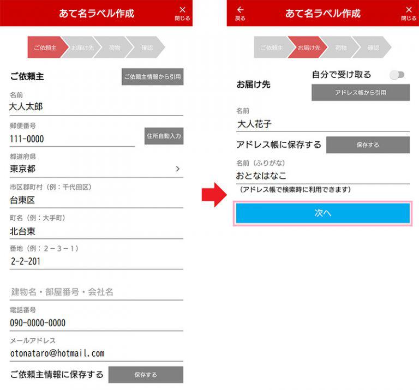Save sender info with 保存する button
The image size is (419, 390).
(146, 375)
